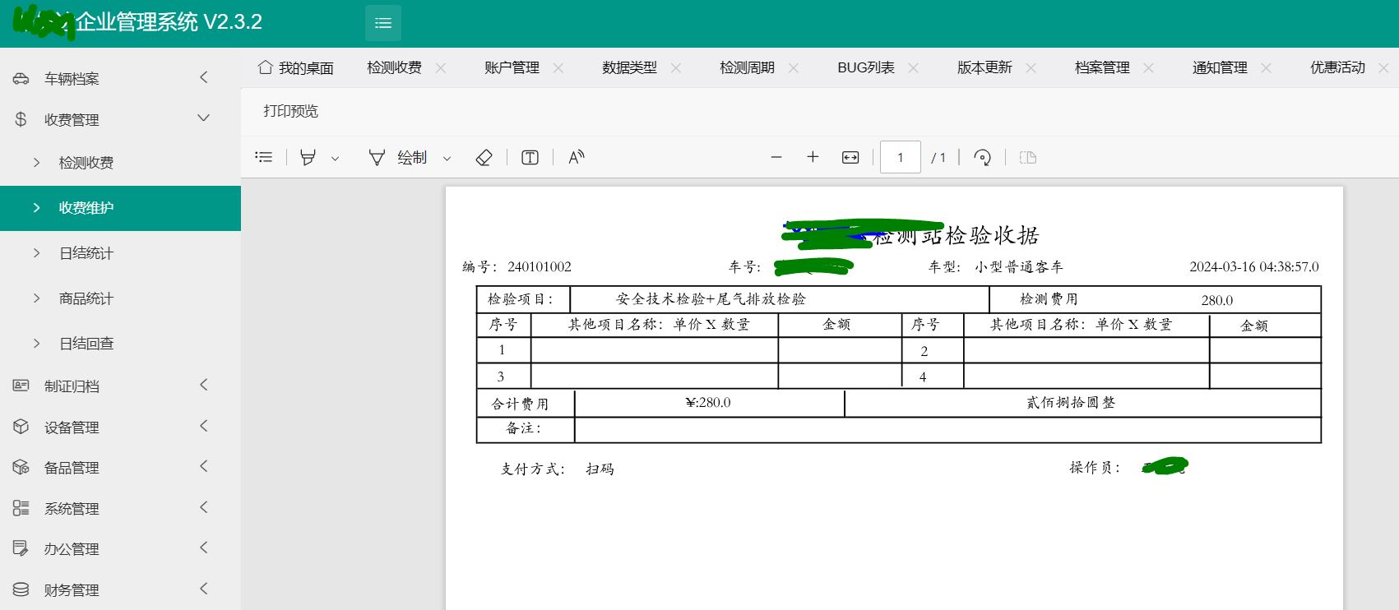Expand the 制证归档 menu chevron

coord(204,385)
